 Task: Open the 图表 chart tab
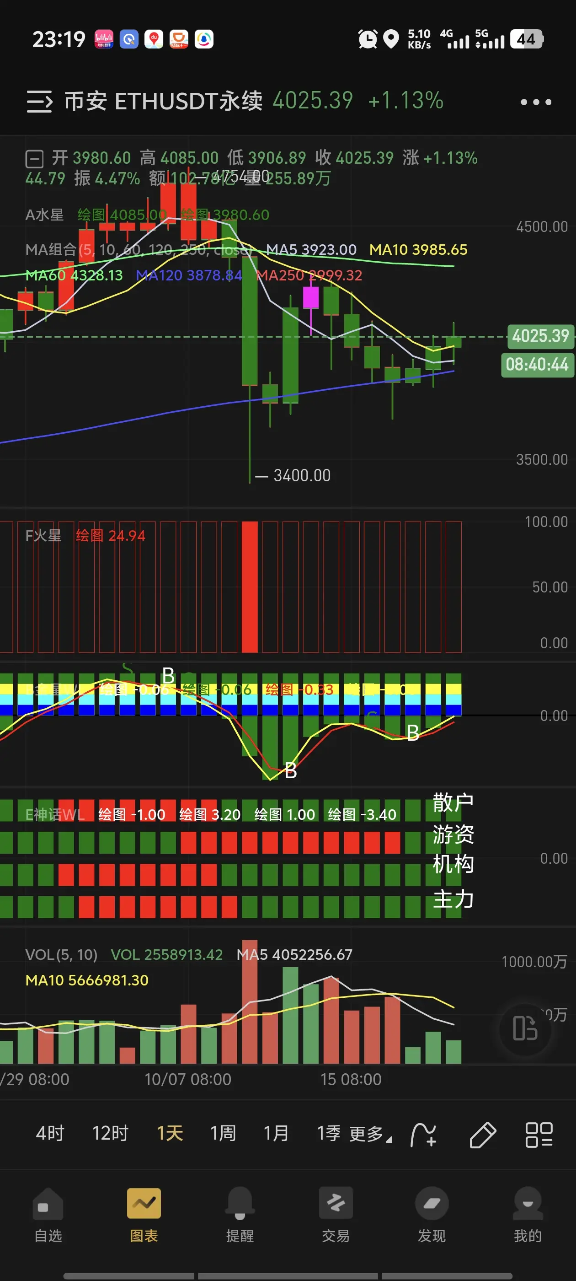pos(144,1216)
